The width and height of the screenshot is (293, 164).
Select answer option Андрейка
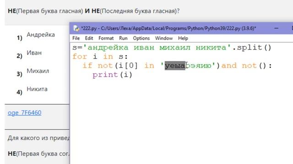(x=41, y=35)
